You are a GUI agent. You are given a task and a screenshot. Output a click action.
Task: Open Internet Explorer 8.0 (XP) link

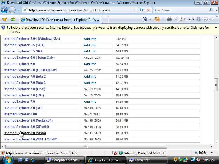pos(23,108)
